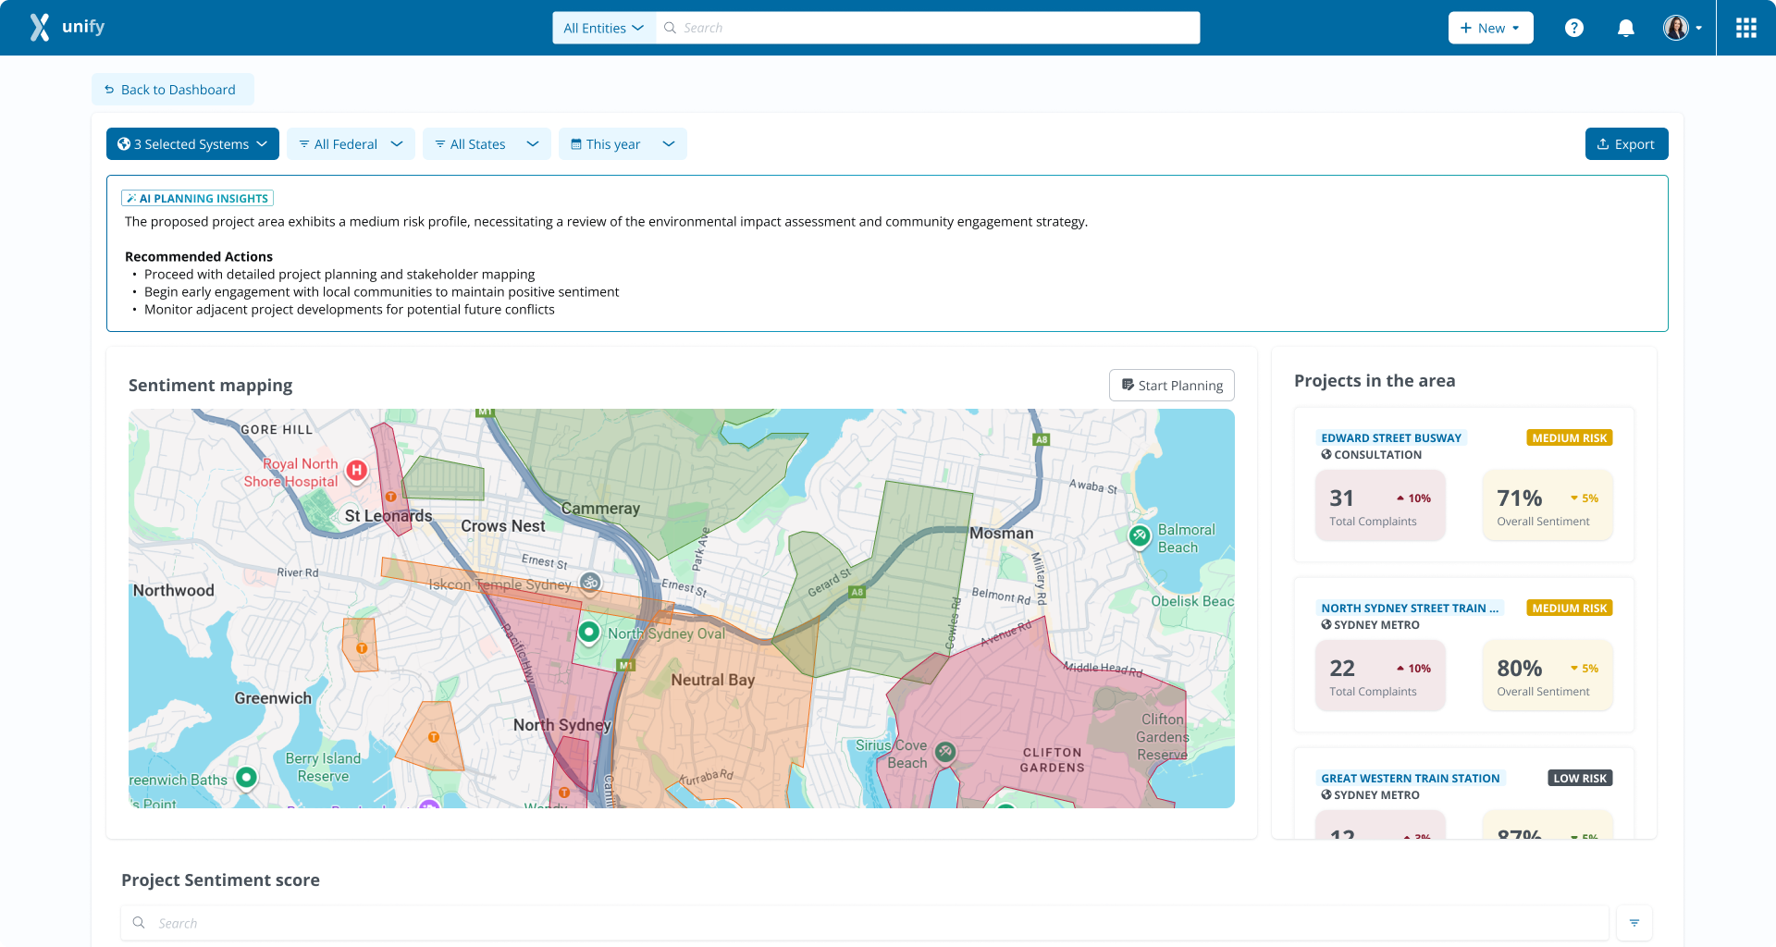Open the help question mark icon

[x=1574, y=28]
